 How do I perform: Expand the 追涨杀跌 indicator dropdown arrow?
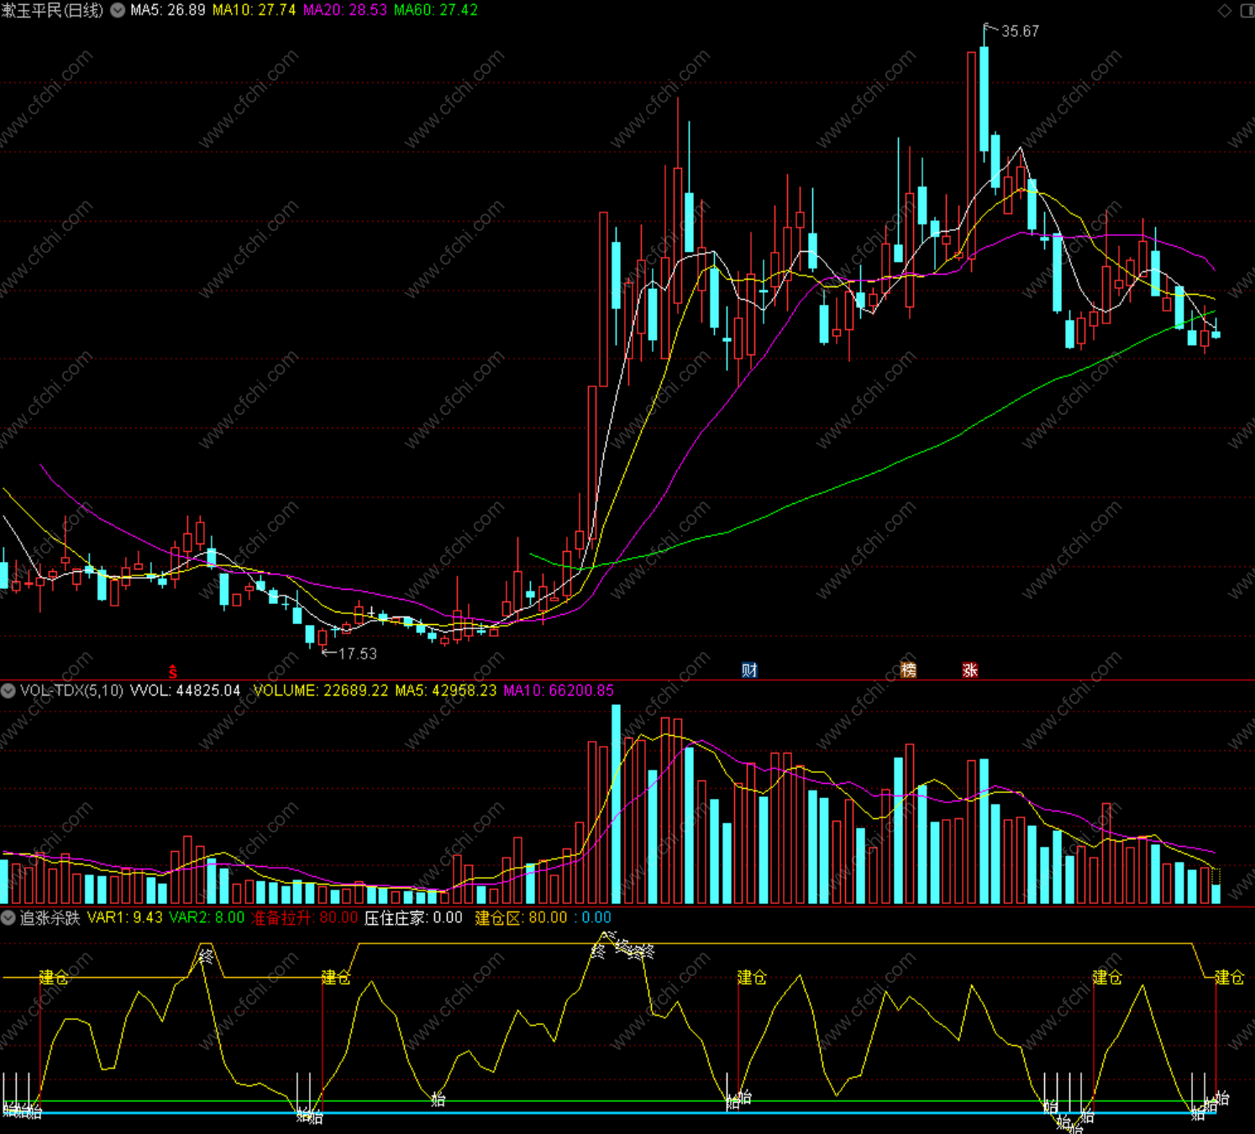(x=8, y=917)
